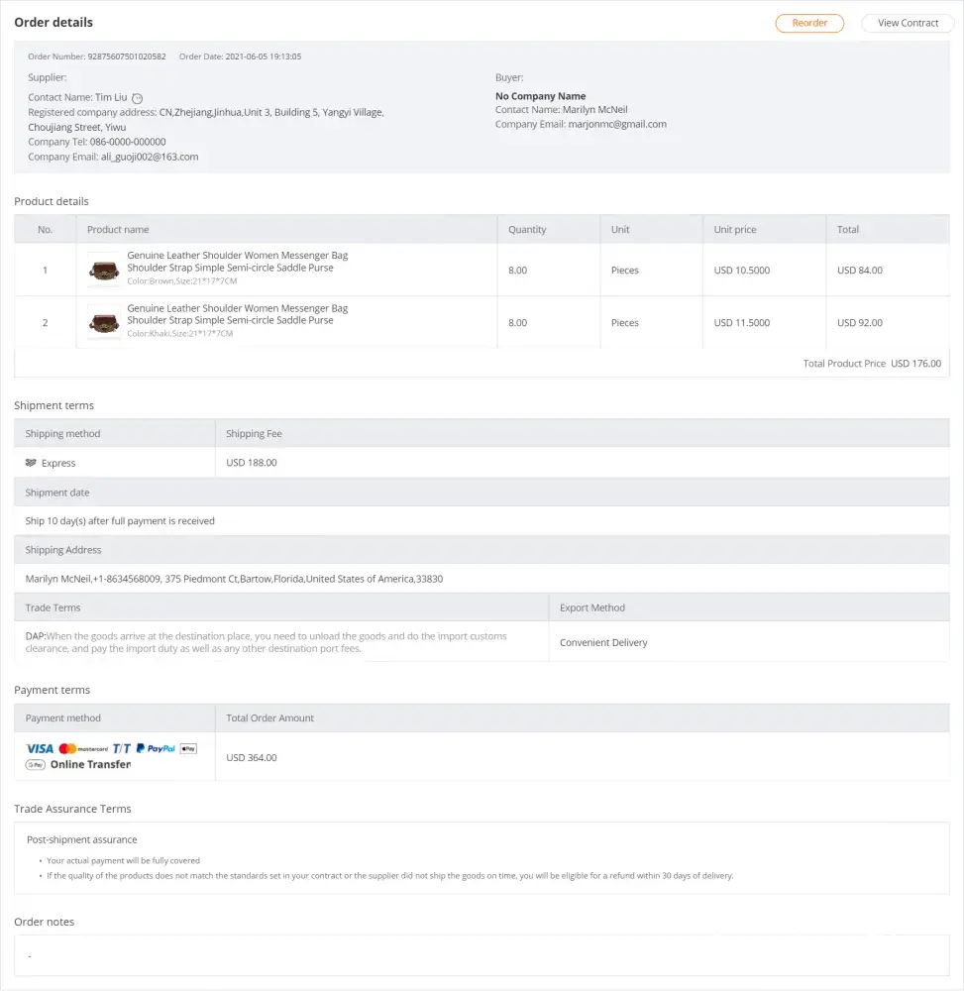Open the second product name in row 2

[x=238, y=314]
